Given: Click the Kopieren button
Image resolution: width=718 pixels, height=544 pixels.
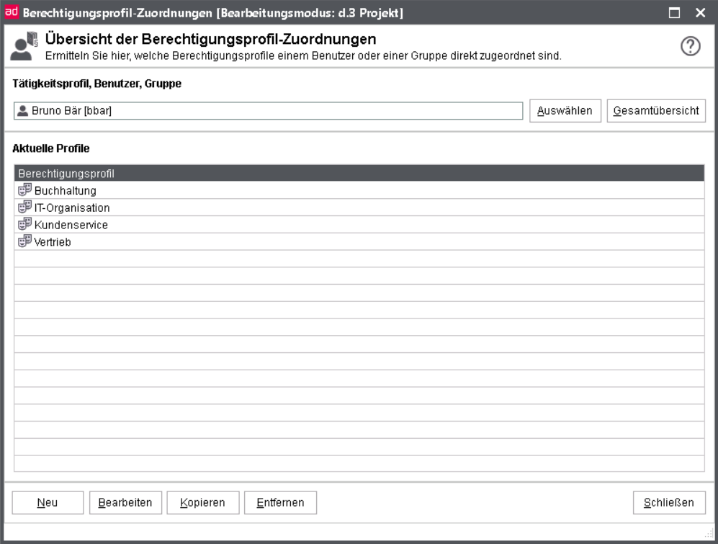Looking at the screenshot, I should click(x=203, y=503).
